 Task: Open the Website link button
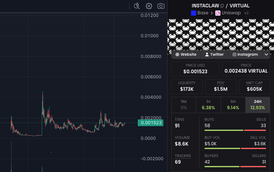click(186, 54)
